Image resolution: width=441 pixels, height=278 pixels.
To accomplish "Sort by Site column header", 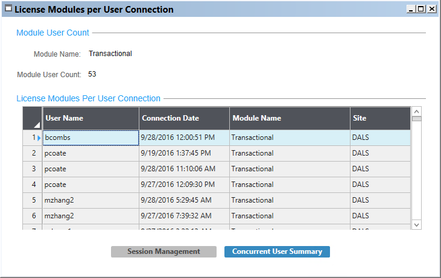I will pos(379,118).
